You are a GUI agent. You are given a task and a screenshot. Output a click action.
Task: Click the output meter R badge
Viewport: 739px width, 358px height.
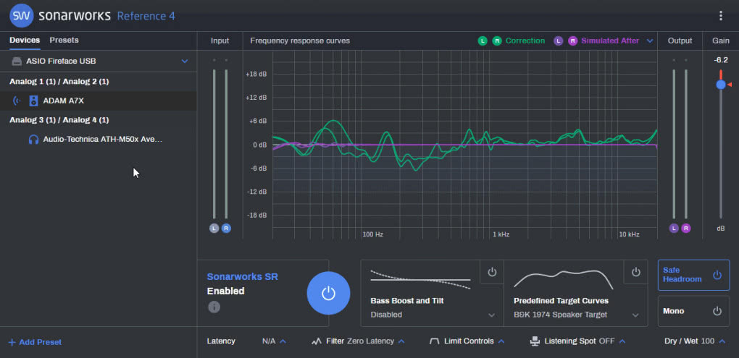685,229
